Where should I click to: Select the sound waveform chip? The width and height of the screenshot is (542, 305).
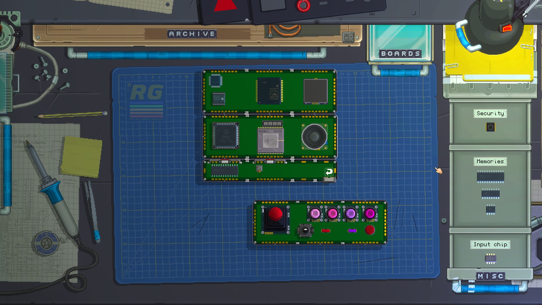point(270,140)
